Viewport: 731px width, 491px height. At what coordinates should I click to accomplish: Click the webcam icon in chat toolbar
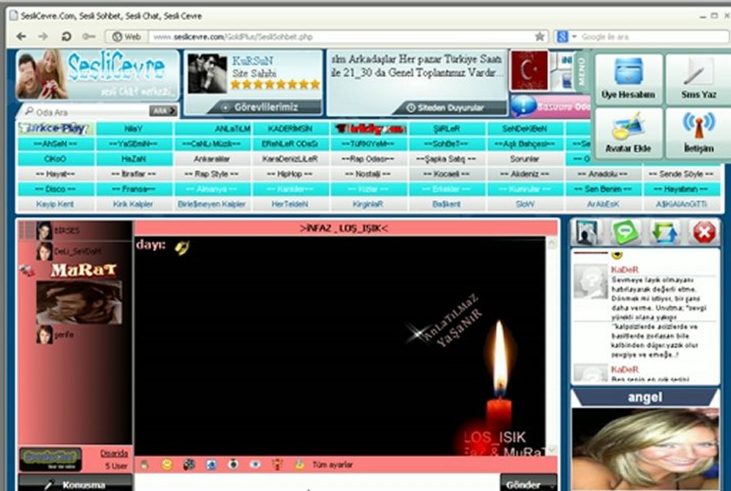pyautogui.click(x=233, y=464)
